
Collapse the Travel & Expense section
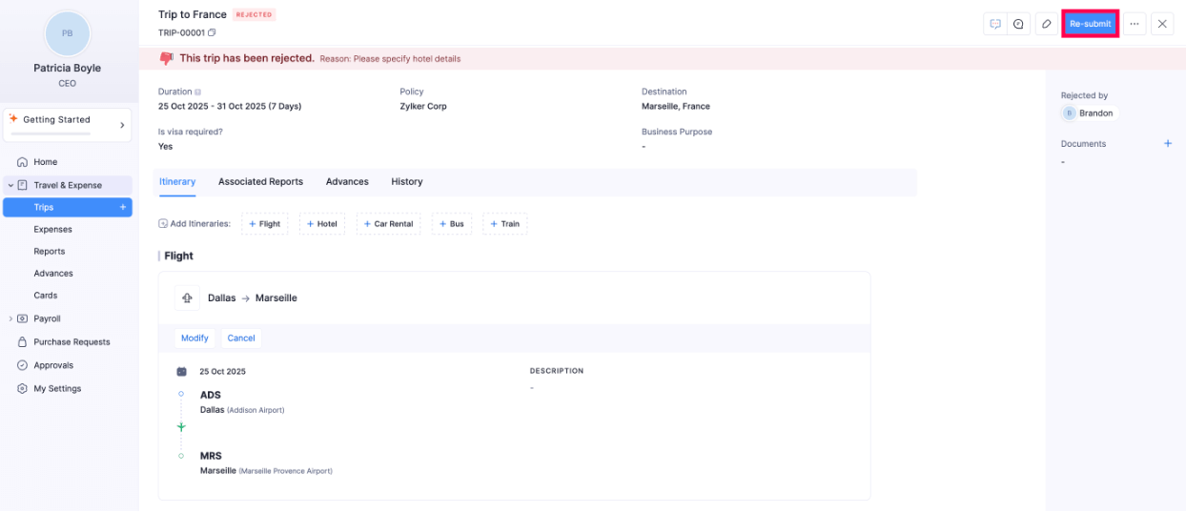coord(10,185)
